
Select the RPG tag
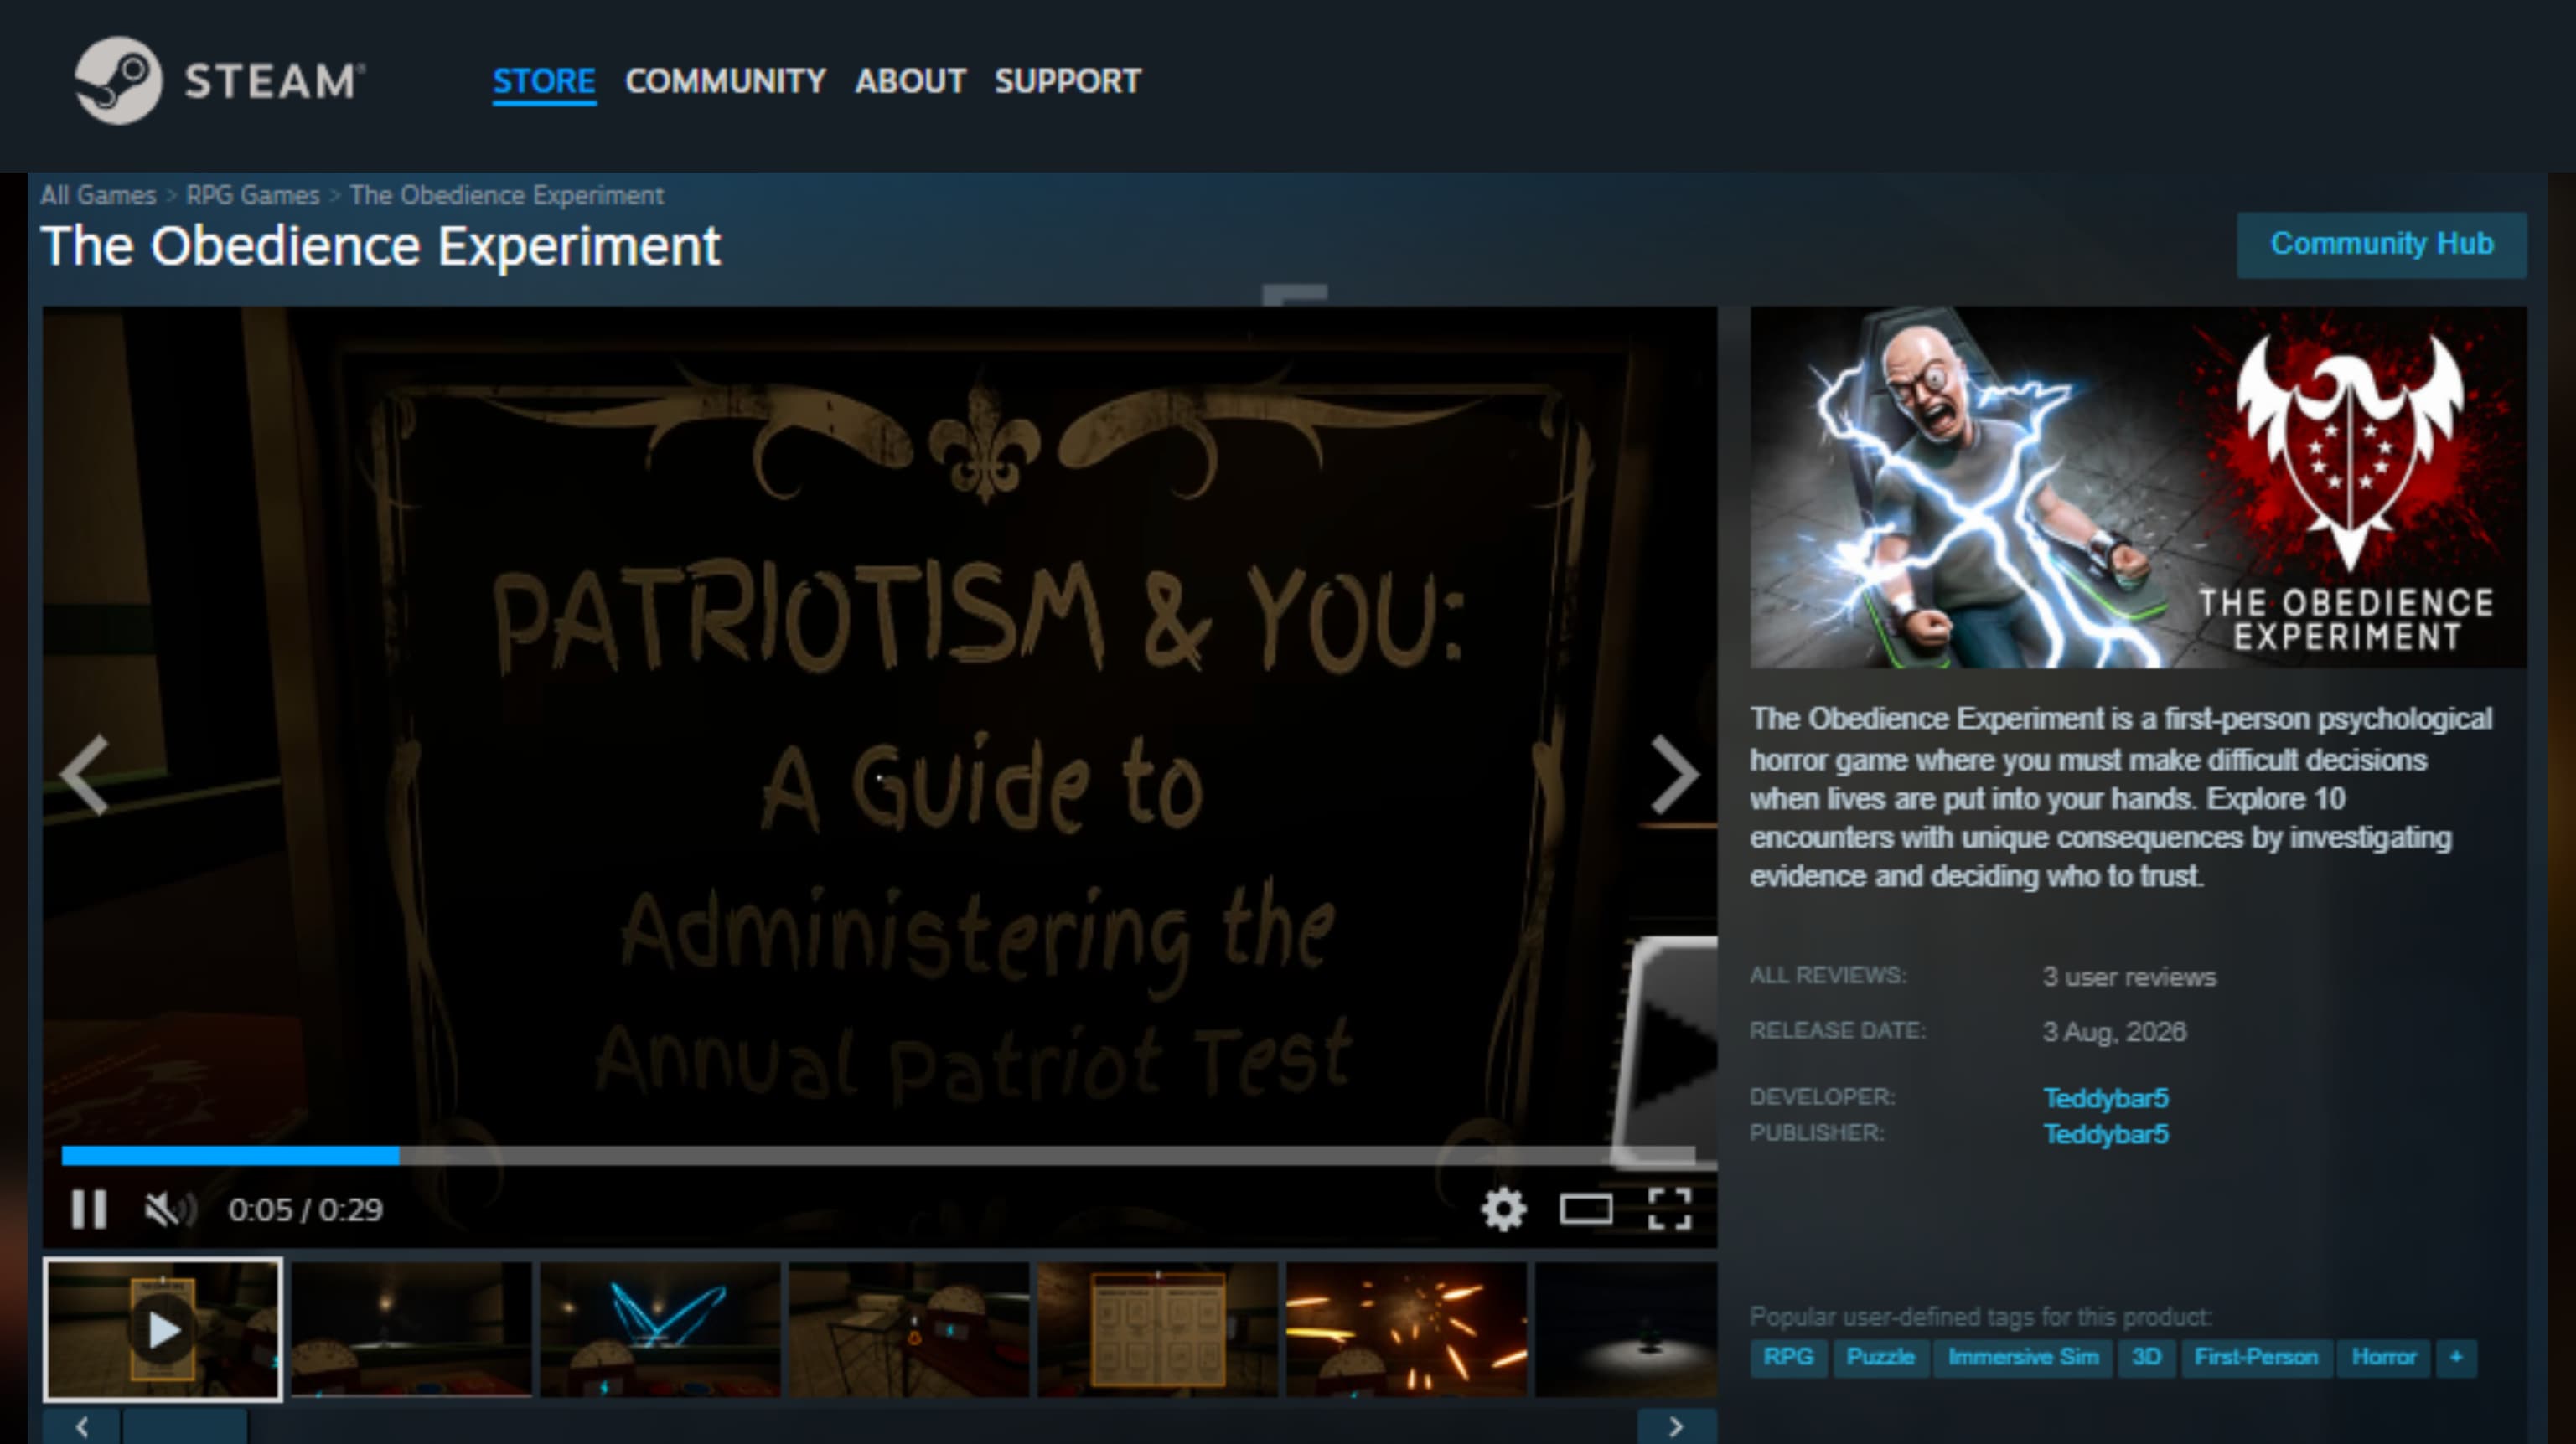click(x=1788, y=1357)
